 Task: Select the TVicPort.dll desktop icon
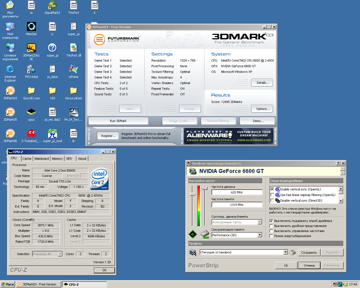coord(73,50)
